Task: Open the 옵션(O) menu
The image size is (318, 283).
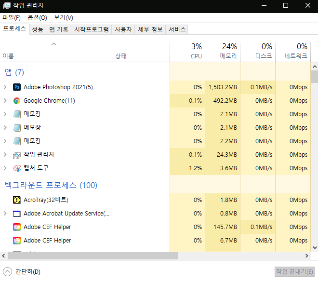Action: click(37, 18)
